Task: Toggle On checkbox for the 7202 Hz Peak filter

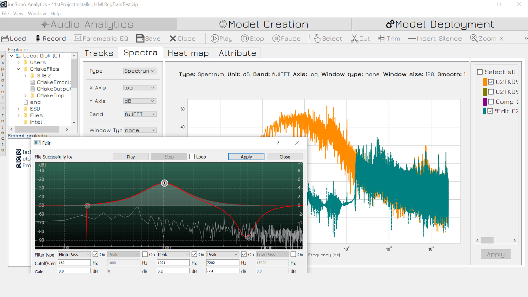Action: (244, 254)
